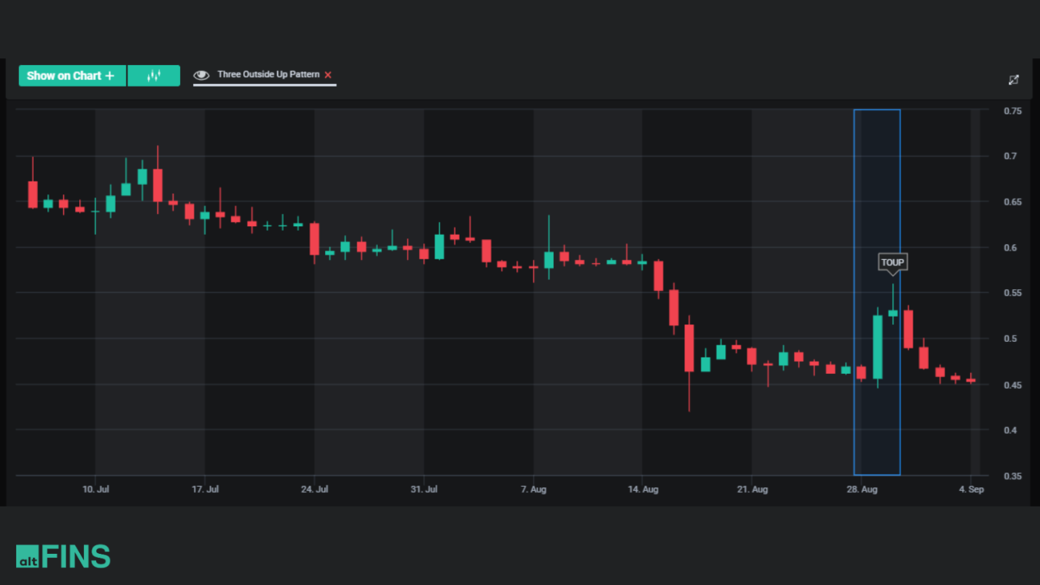
Task: Click the 0.7 price axis label
Action: click(1010, 156)
